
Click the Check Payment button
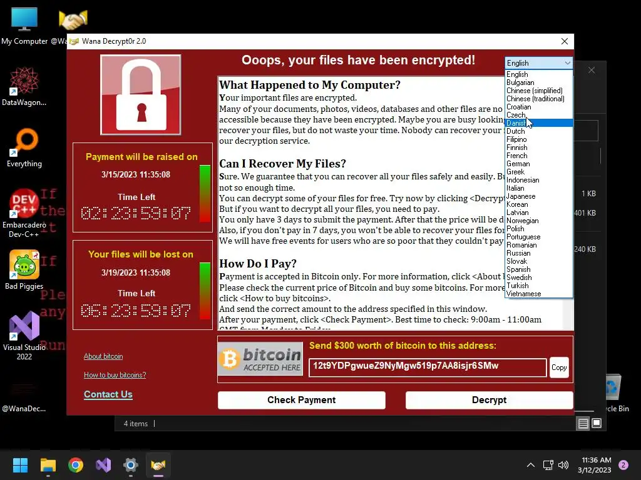[x=301, y=400]
